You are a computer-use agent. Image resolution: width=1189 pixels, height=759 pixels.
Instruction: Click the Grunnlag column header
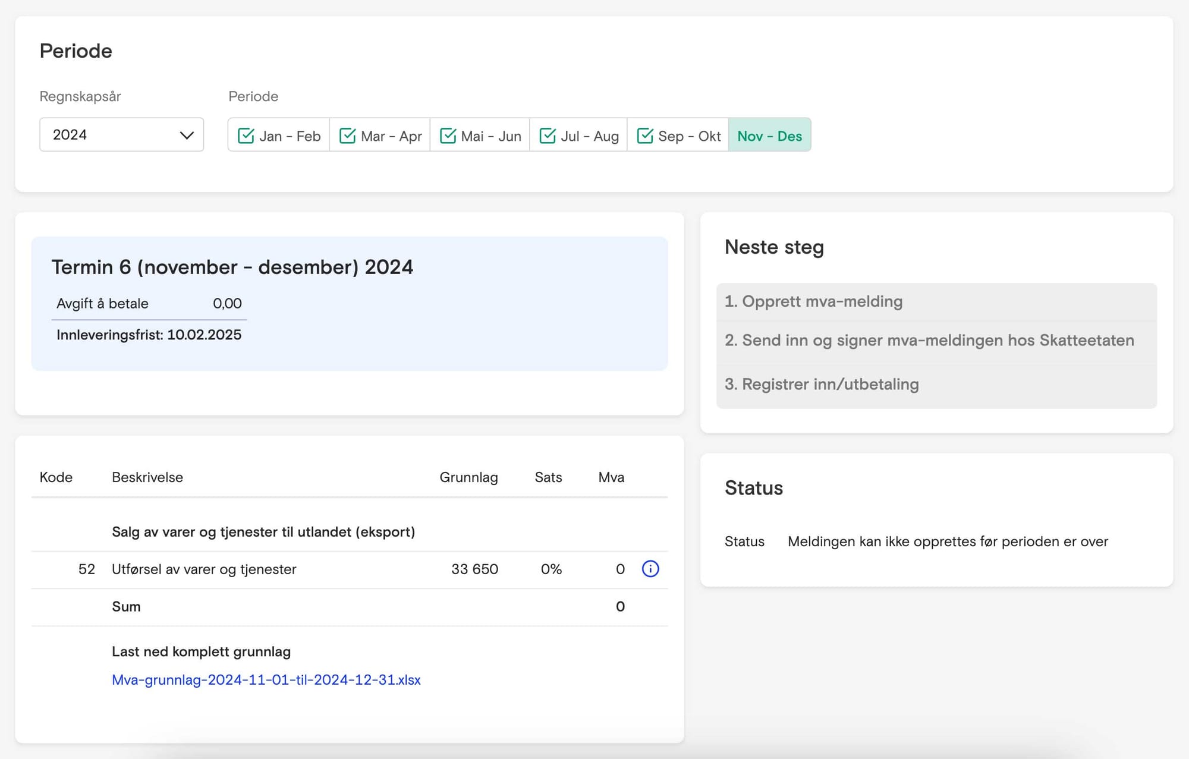pos(468,477)
